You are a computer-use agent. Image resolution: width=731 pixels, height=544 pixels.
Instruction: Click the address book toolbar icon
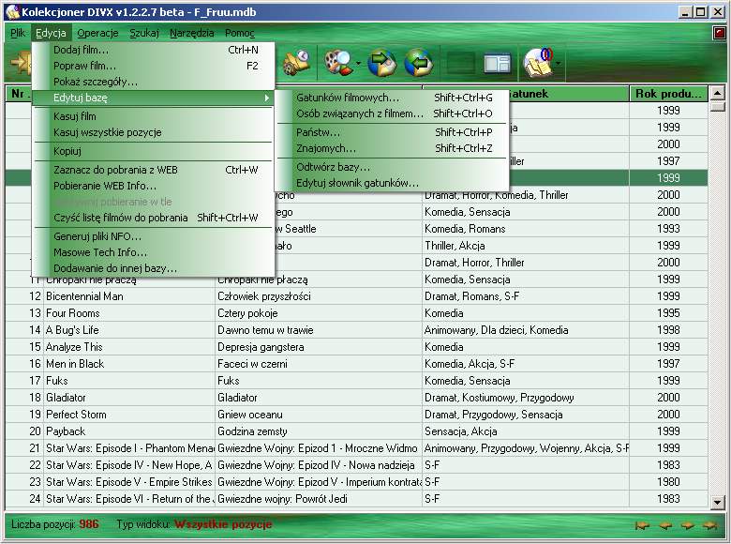pos(537,63)
